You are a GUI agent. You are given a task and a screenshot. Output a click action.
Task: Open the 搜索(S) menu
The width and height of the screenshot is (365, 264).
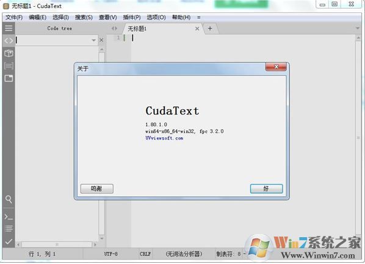coord(84,18)
